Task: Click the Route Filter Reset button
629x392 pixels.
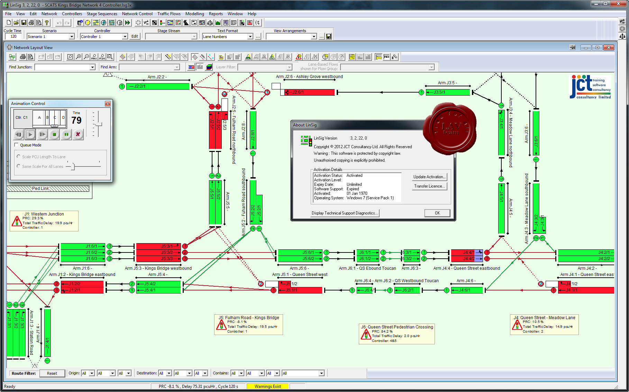Action: (52, 373)
